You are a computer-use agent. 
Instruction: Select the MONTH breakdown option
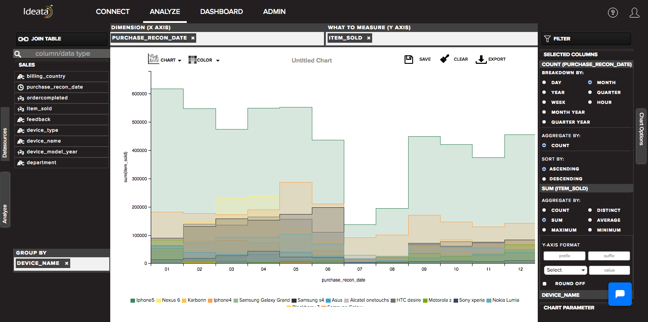coord(589,83)
